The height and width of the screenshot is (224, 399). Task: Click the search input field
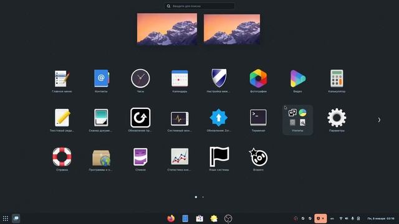(199, 6)
